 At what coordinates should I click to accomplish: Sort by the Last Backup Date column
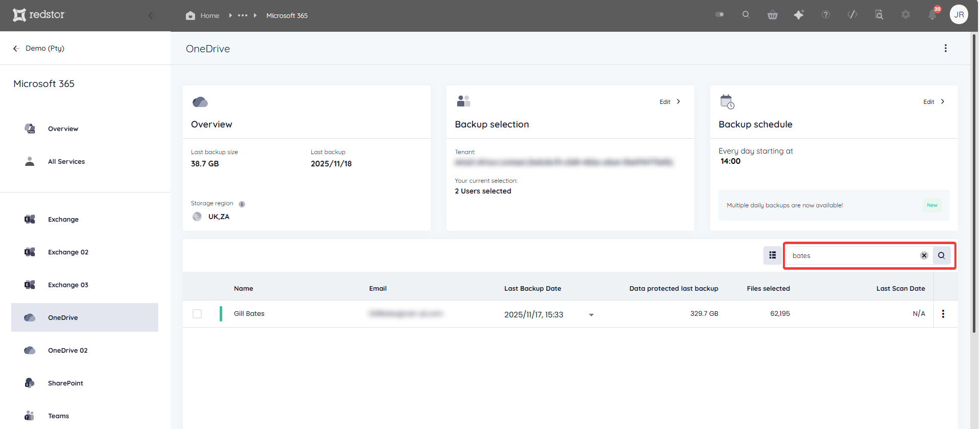[x=532, y=288]
